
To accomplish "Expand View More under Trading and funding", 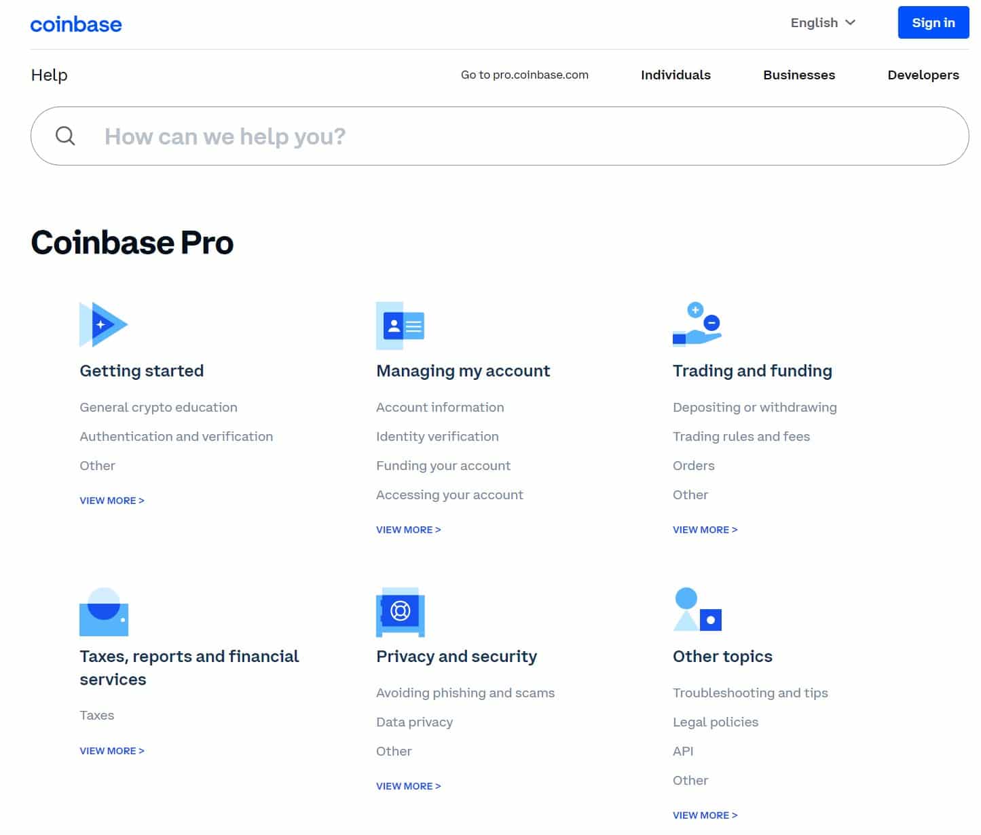I will coord(705,530).
